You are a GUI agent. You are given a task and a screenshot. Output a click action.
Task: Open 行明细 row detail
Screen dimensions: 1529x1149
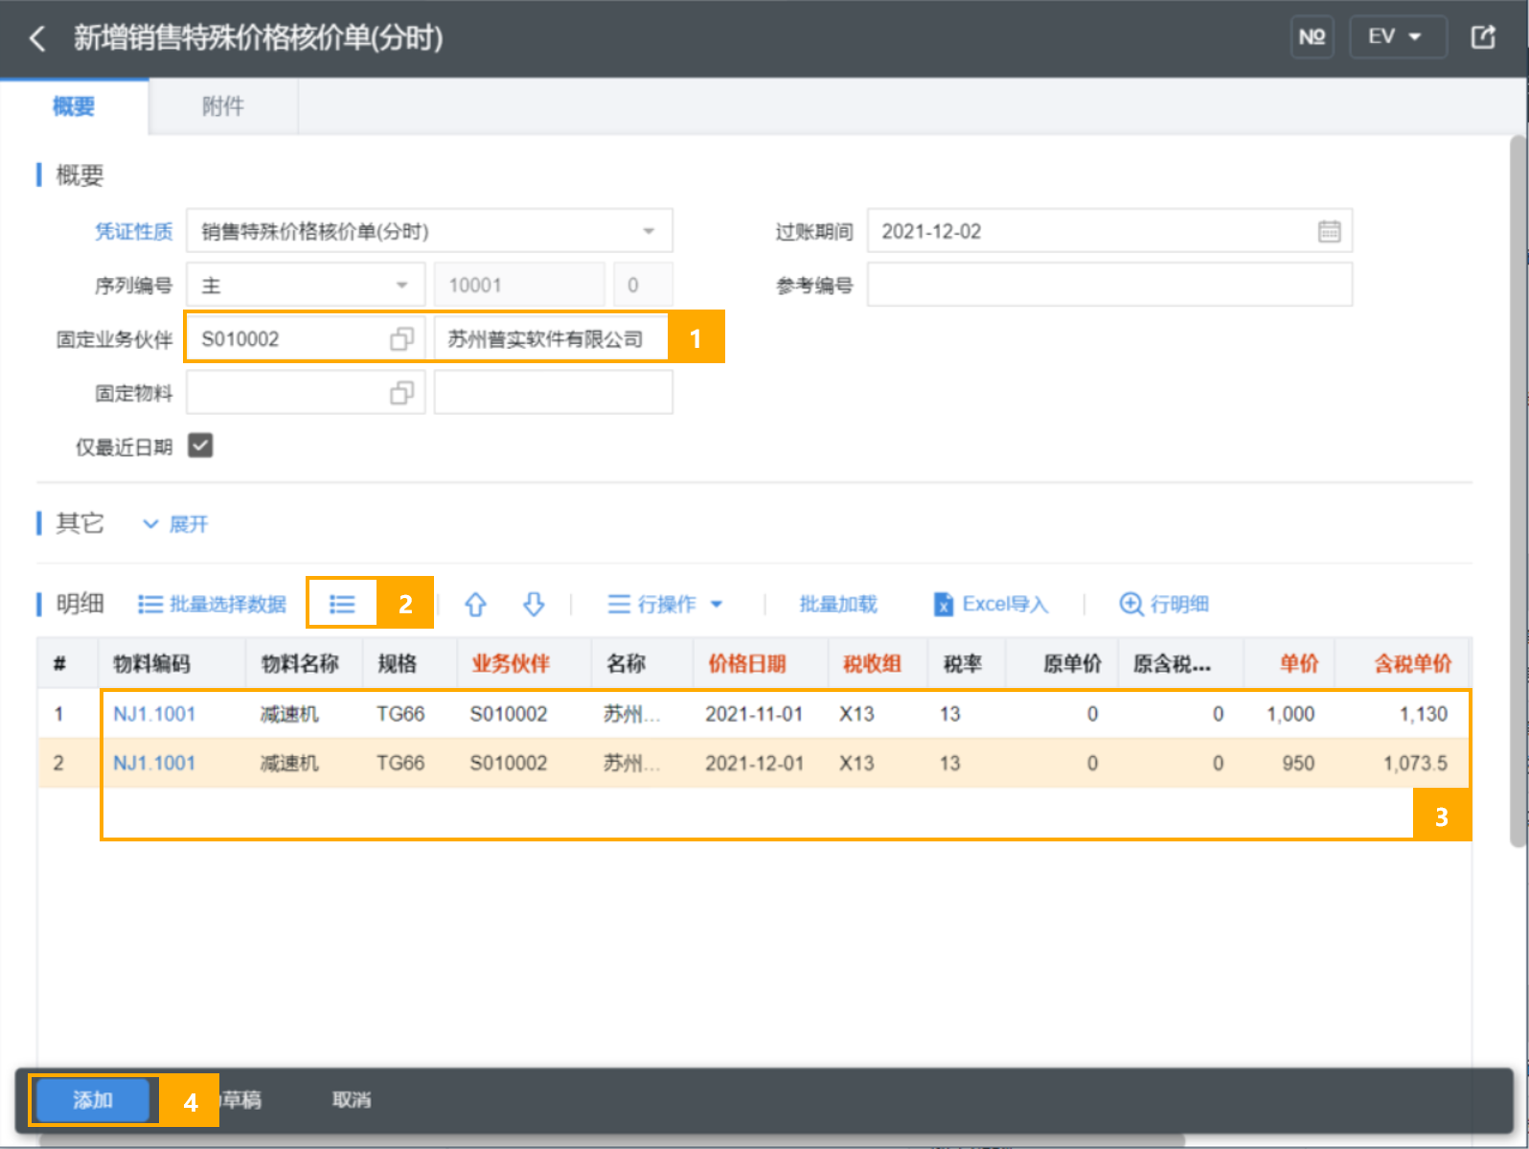[x=1164, y=604]
